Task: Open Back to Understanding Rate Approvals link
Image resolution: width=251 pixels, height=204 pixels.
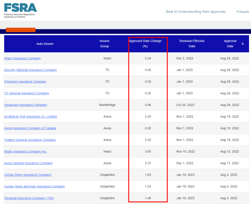Action: [195, 11]
